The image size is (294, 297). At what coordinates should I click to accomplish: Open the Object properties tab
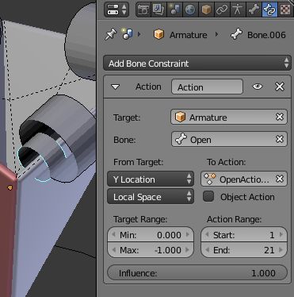pos(206,10)
